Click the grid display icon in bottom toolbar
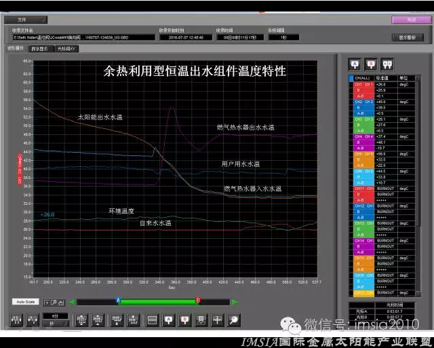This screenshot has height=348, width=434. point(152,320)
